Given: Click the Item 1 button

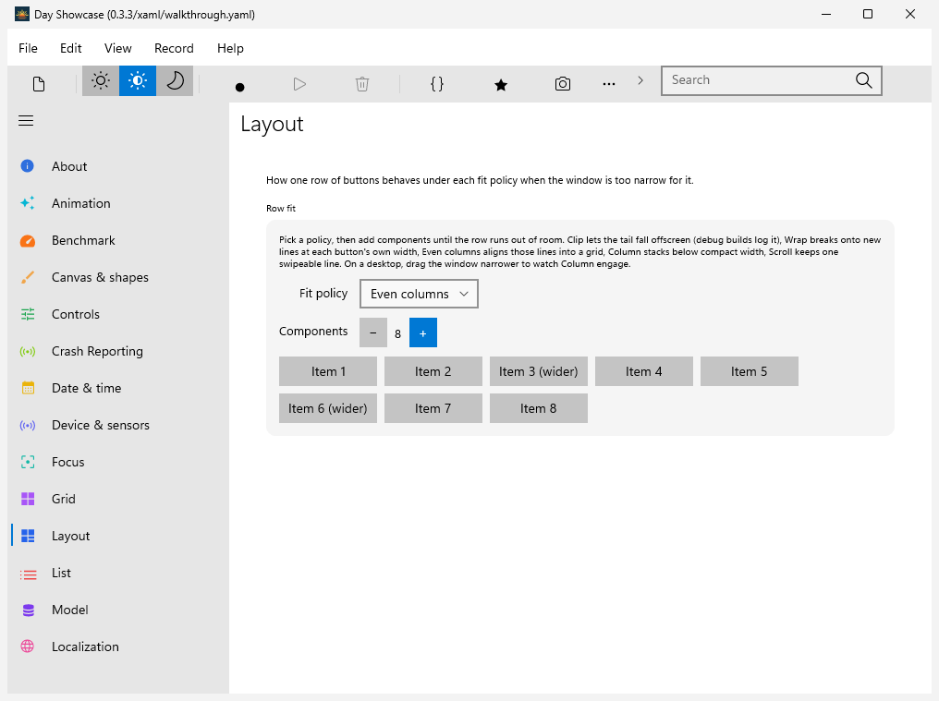Looking at the screenshot, I should coord(328,372).
